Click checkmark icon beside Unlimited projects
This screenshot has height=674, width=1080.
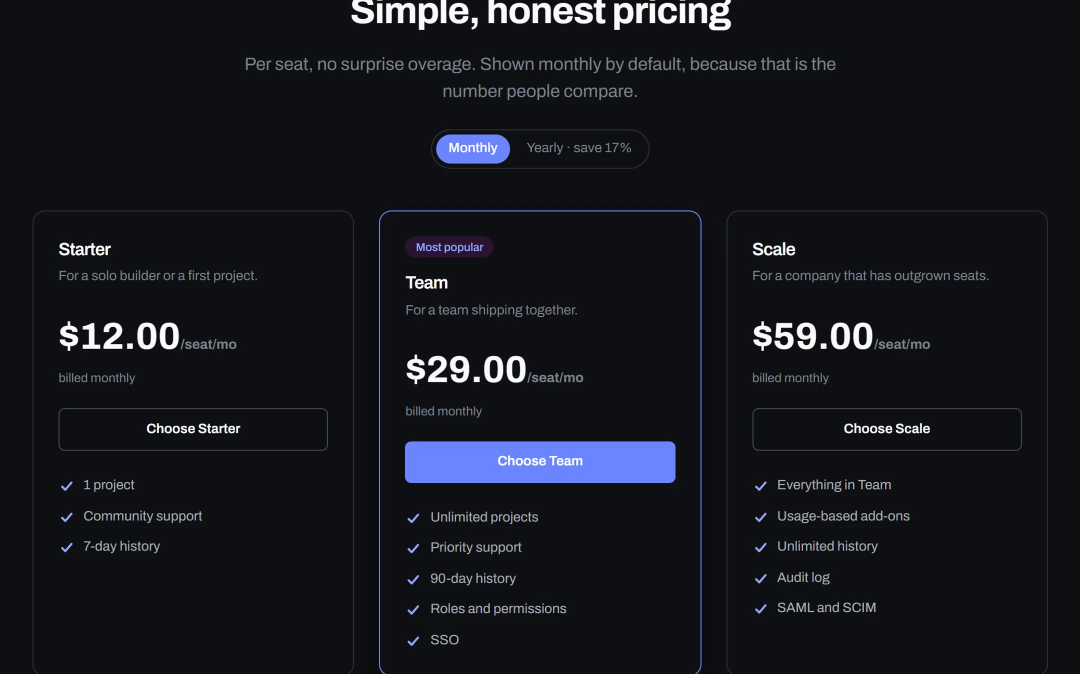[x=413, y=518]
